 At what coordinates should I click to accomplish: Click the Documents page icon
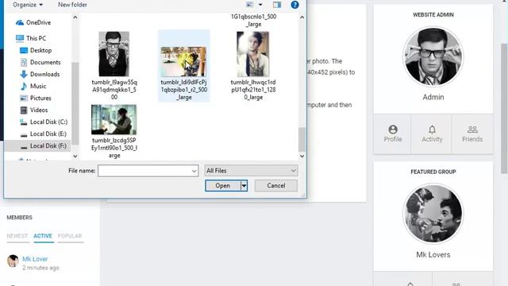click(24, 62)
